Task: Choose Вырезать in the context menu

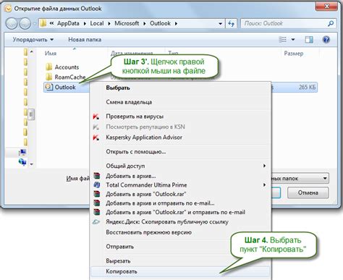Action: tap(180, 260)
